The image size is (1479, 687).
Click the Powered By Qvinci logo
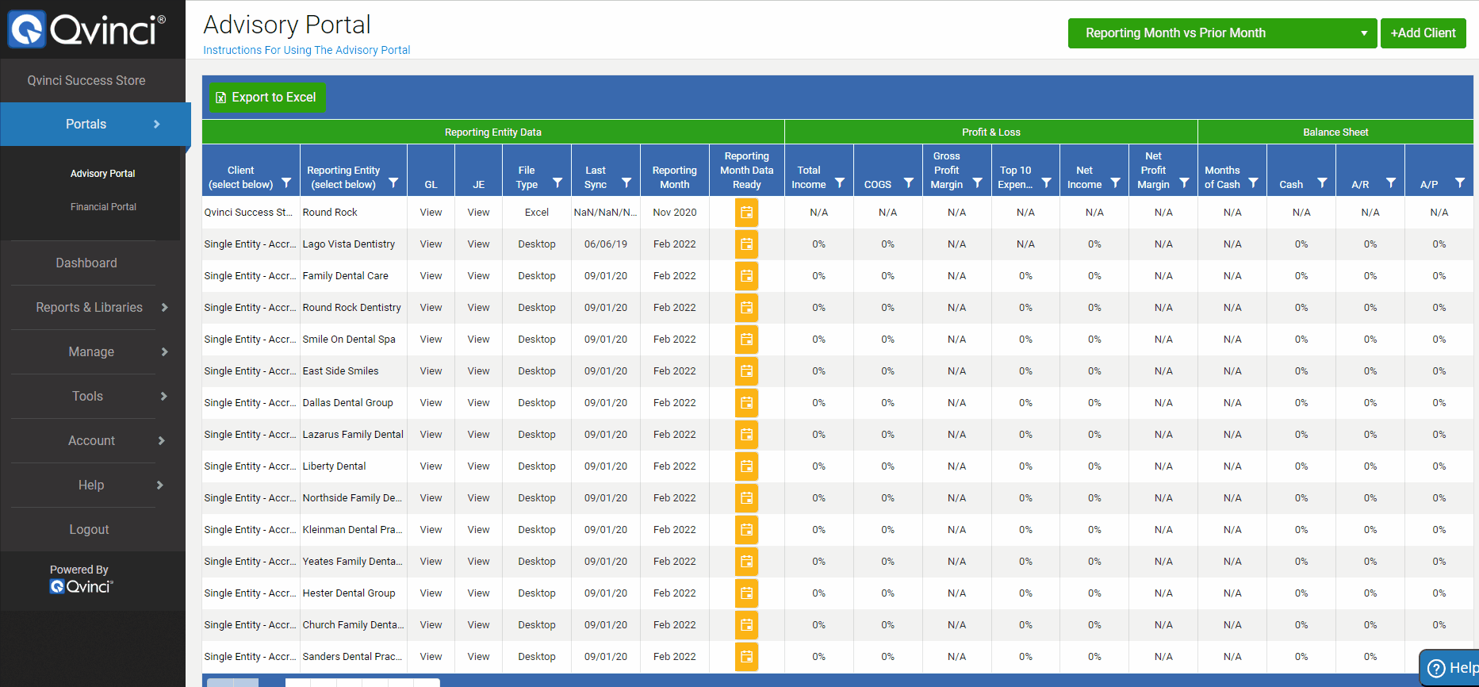pos(81,586)
